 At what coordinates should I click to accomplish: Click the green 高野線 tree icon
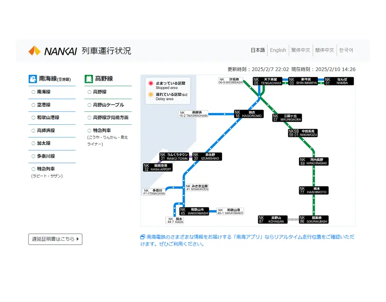pyautogui.click(x=89, y=79)
